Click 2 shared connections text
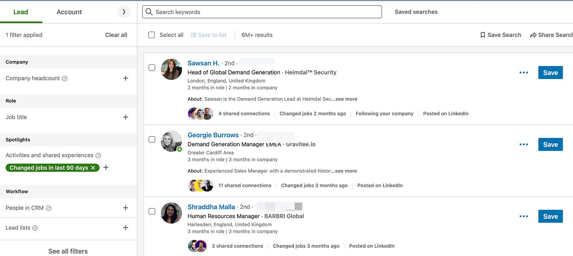The height and width of the screenshot is (256, 573). click(238, 246)
